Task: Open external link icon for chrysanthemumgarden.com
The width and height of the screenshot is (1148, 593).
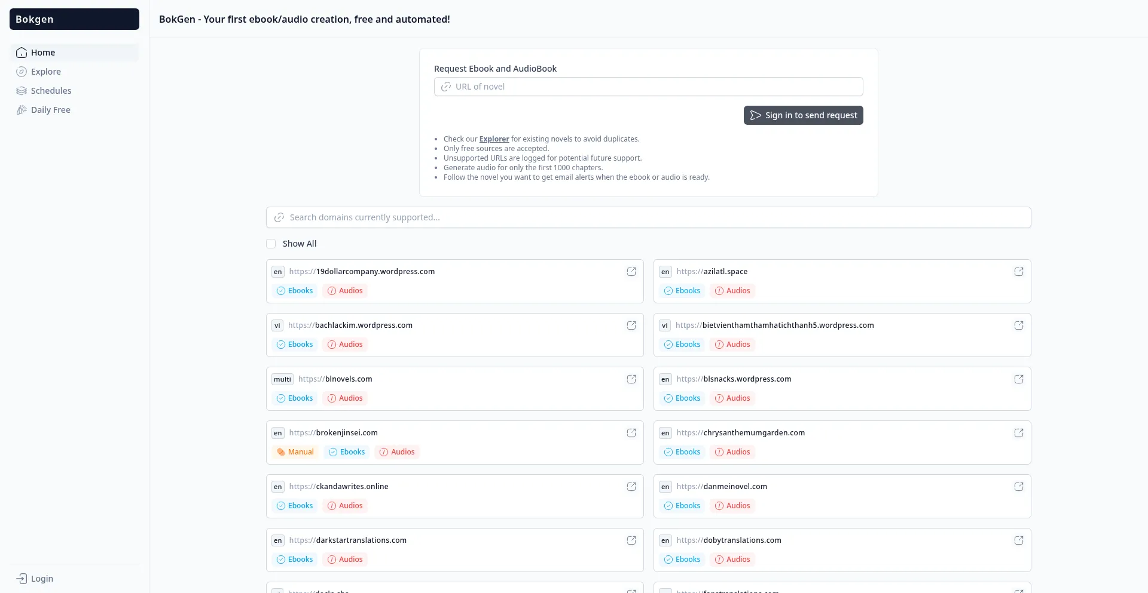Action: coord(1018,433)
